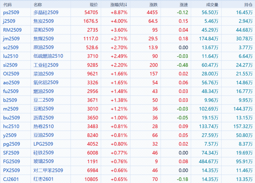Select 原油2509 in the name column

click(44, 47)
